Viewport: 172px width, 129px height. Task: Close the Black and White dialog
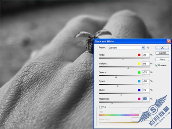click(x=169, y=42)
